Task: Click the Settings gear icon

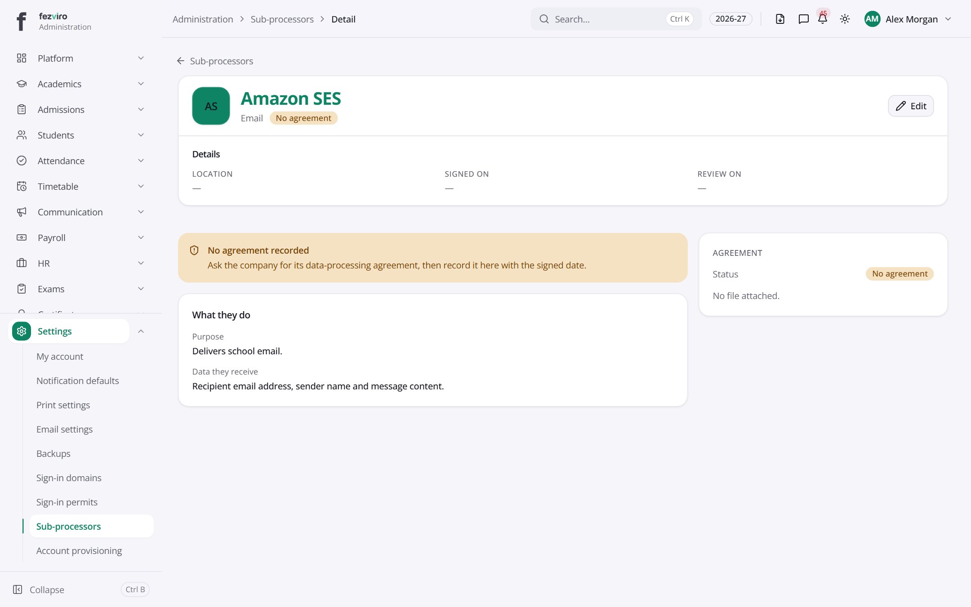Action: [22, 331]
